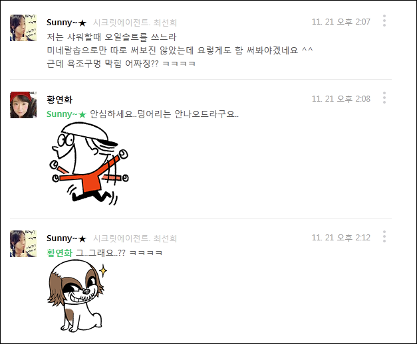
Task: Click 시크릿에이전트. 최선희 label in first comment
Action: tap(135, 23)
